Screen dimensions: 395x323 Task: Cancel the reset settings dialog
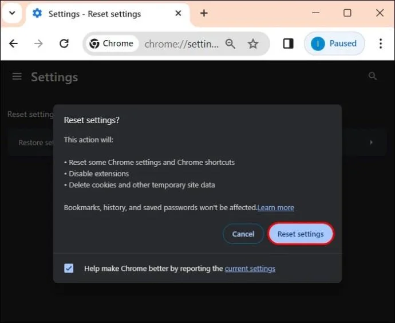(243, 234)
